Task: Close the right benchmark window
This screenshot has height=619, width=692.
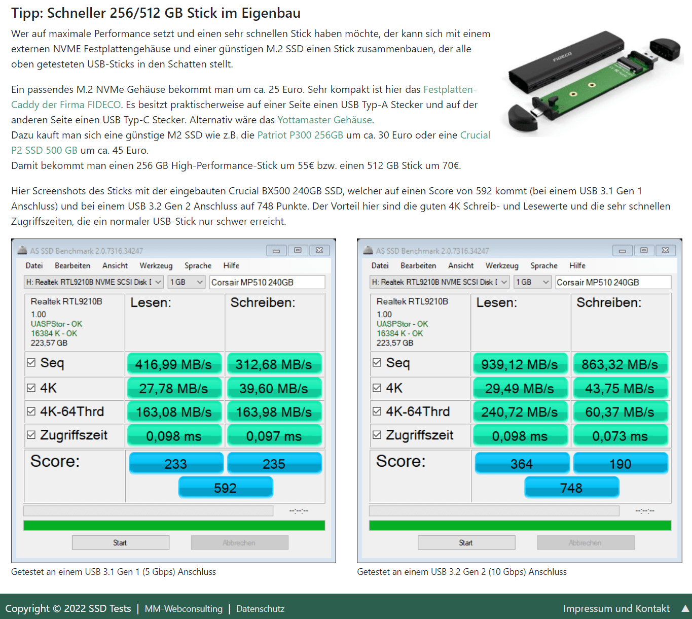Action: point(666,250)
